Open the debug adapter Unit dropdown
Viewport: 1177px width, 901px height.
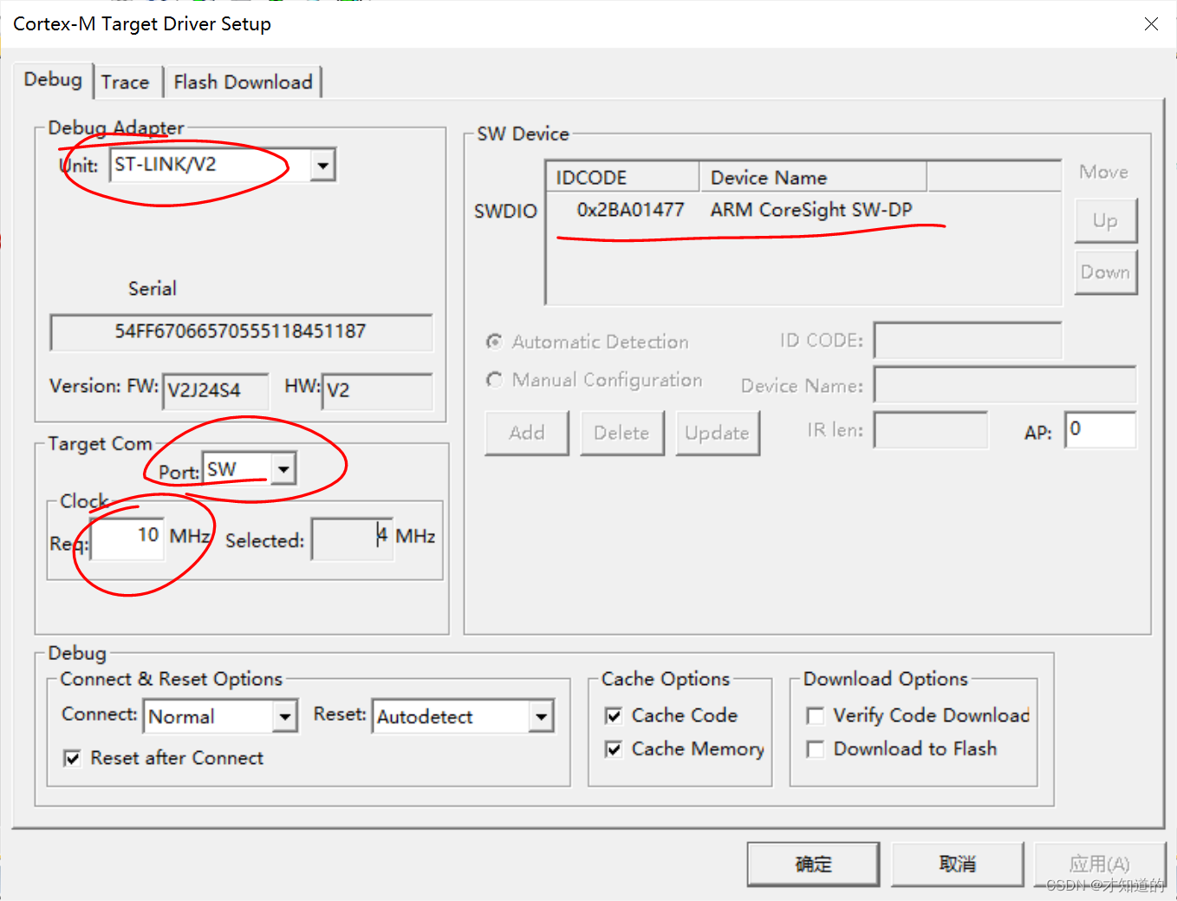click(x=322, y=165)
